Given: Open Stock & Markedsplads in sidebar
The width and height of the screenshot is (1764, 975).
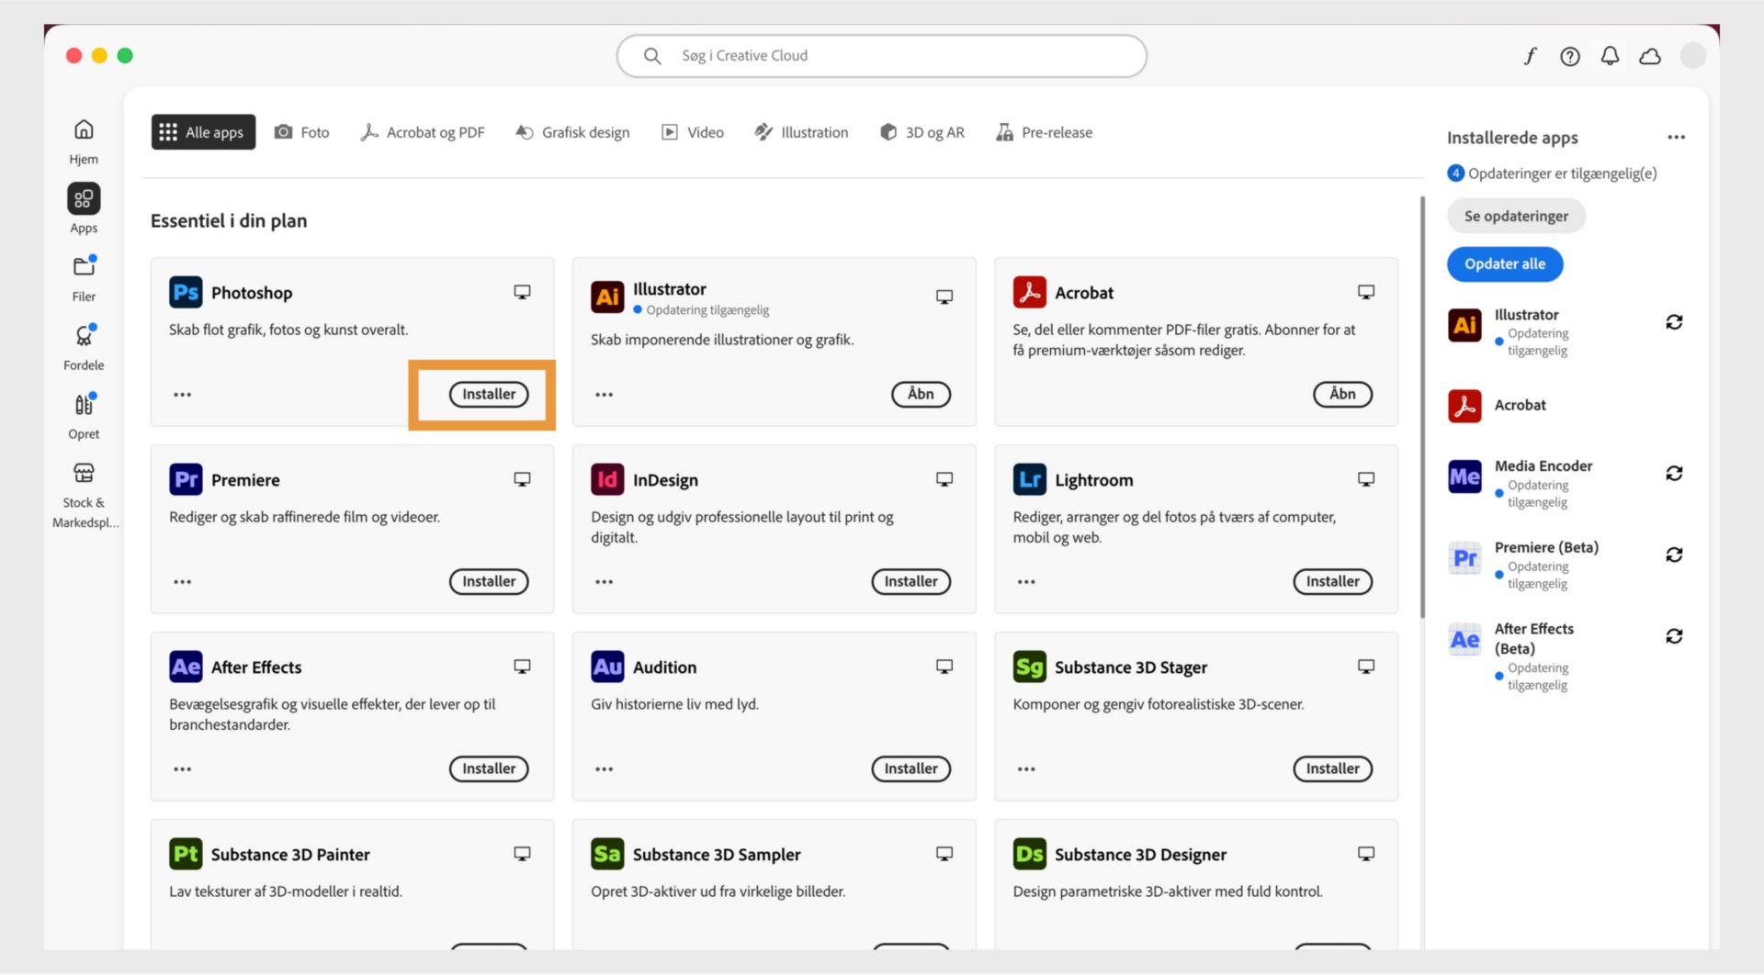Looking at the screenshot, I should 84,473.
